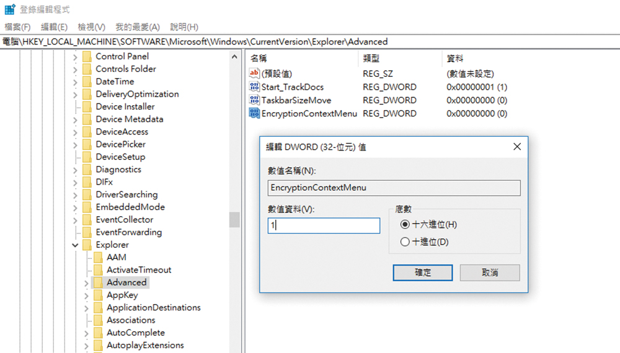Click the AppKey folder icon

[x=98, y=295]
